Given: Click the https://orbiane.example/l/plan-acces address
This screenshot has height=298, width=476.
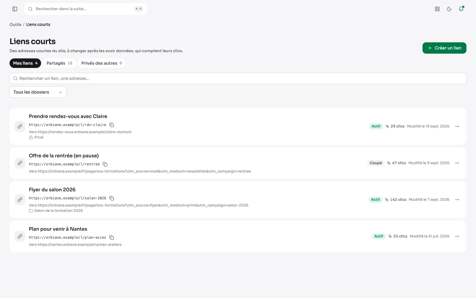Looking at the screenshot, I should [68, 238].
